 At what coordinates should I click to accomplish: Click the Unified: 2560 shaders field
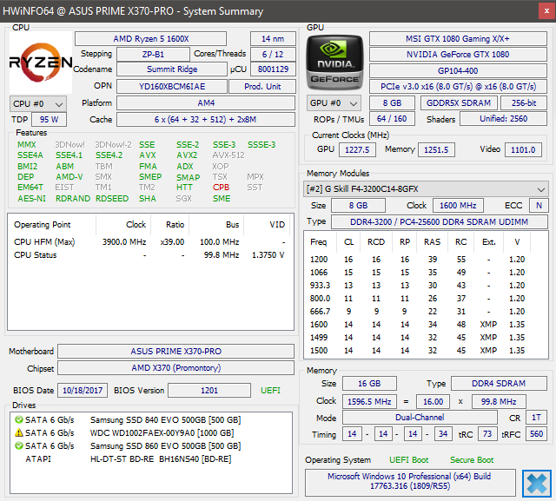[503, 119]
